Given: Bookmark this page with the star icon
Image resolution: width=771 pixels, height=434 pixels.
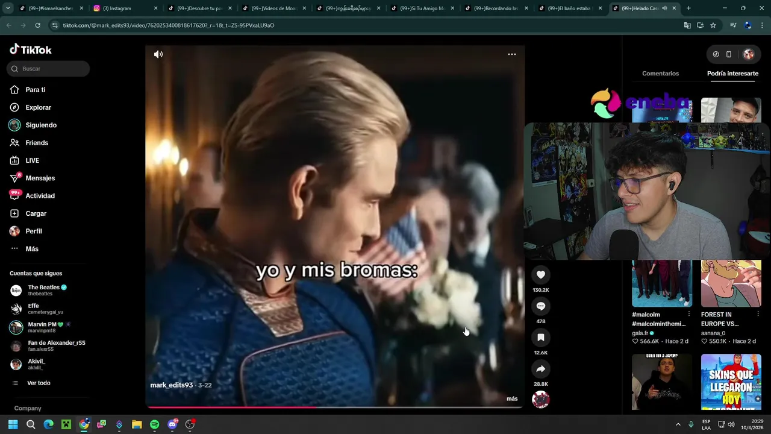Looking at the screenshot, I should click(x=713, y=25).
